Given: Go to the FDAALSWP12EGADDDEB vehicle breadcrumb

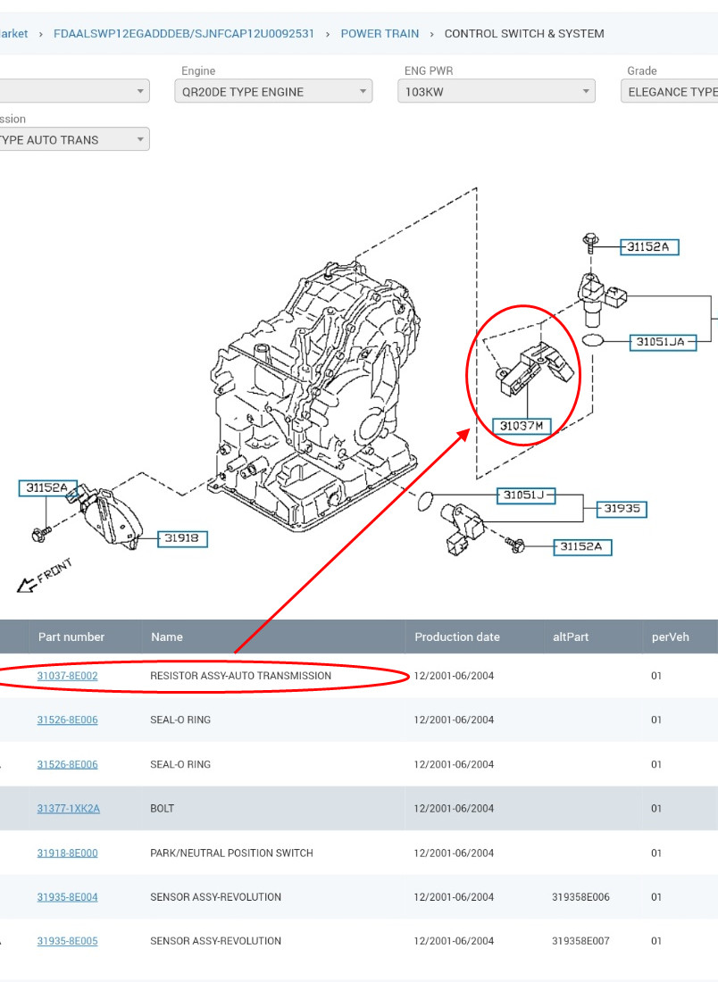Looking at the screenshot, I should click(184, 34).
